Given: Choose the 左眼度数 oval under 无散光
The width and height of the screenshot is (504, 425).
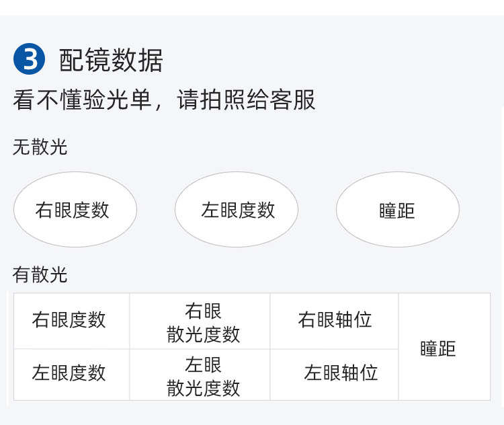Looking at the screenshot, I should click(237, 210).
